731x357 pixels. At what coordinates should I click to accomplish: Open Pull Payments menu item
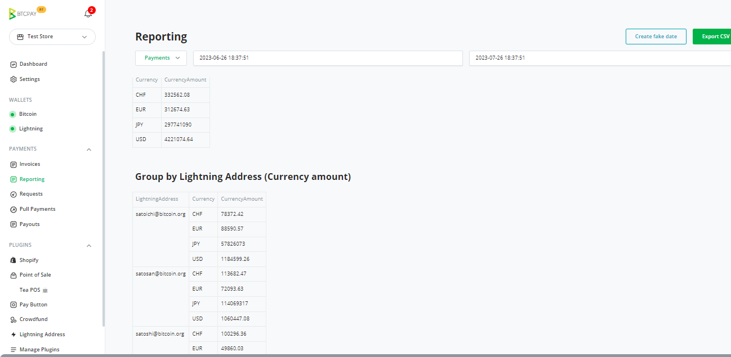coord(37,209)
